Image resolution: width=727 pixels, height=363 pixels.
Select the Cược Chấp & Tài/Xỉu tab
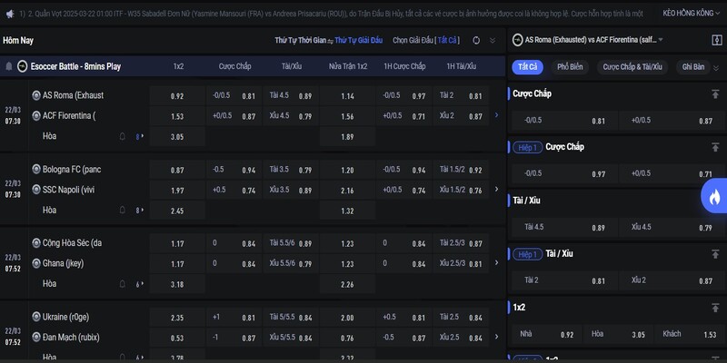pos(633,67)
